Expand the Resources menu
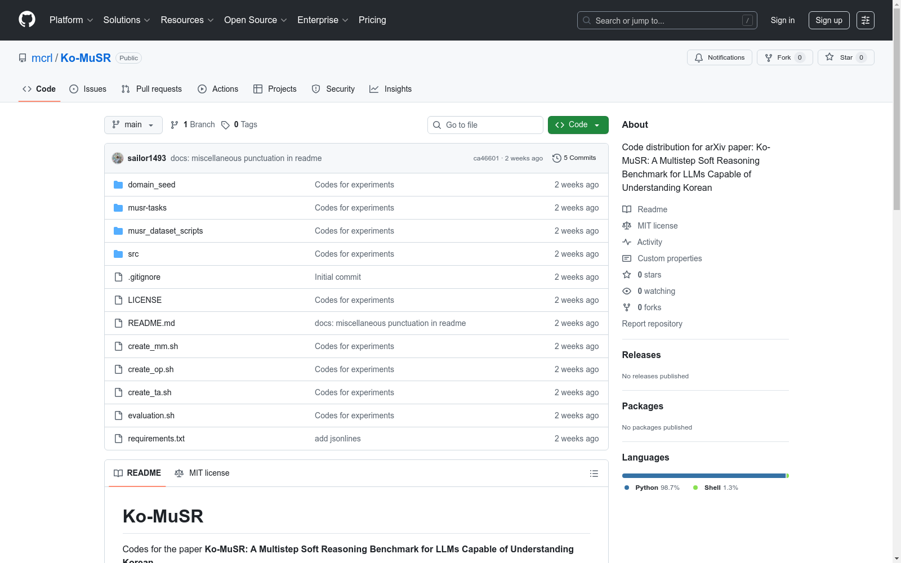Image resolution: width=901 pixels, height=563 pixels. click(x=187, y=20)
